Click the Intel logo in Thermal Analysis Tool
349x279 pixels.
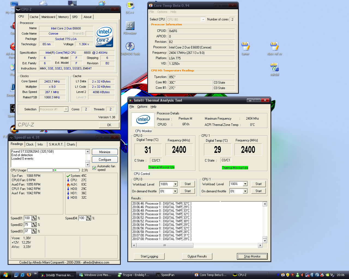(143, 119)
